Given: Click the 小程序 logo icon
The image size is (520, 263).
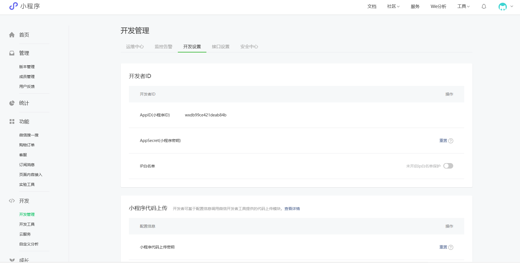Looking at the screenshot, I should click(x=13, y=6).
